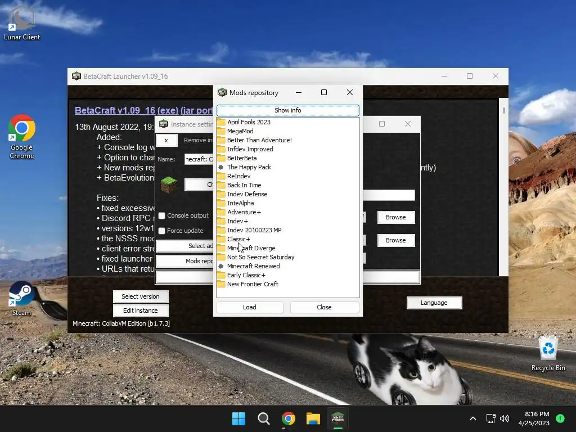Screen dimensions: 576x432
Task: Click the Edit instance button
Action: [140, 310]
